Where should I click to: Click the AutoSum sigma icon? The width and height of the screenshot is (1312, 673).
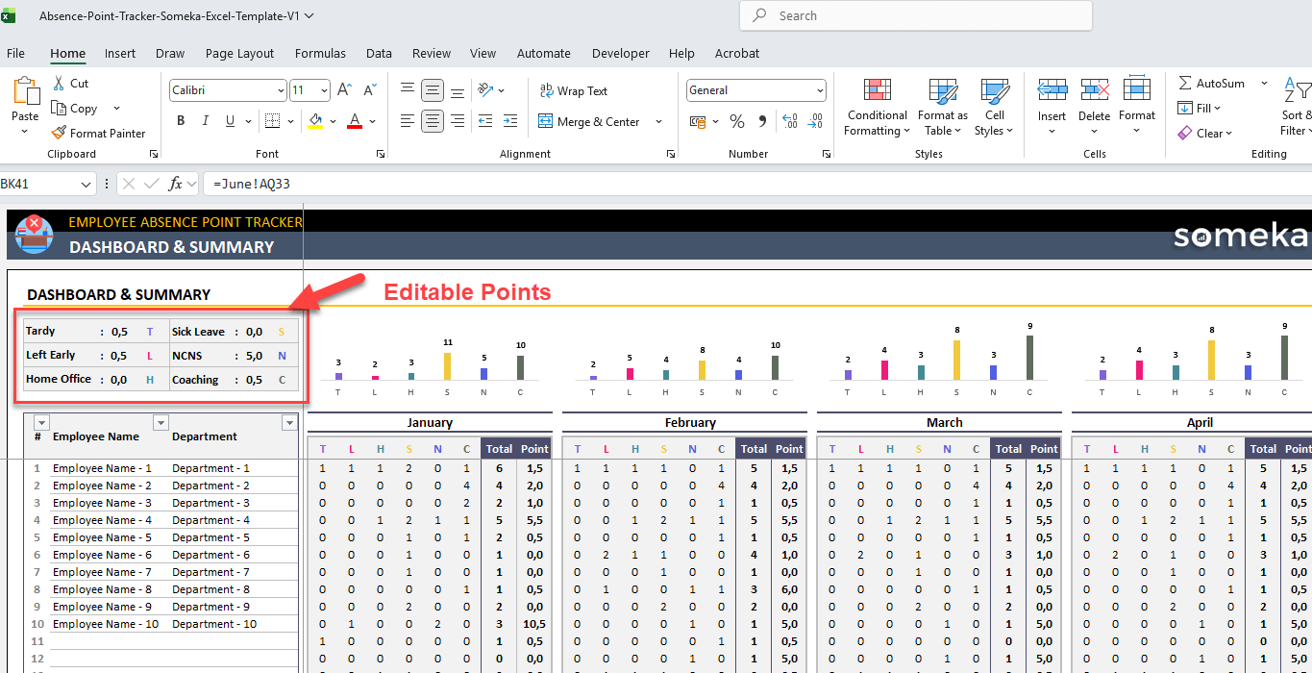click(x=1185, y=84)
